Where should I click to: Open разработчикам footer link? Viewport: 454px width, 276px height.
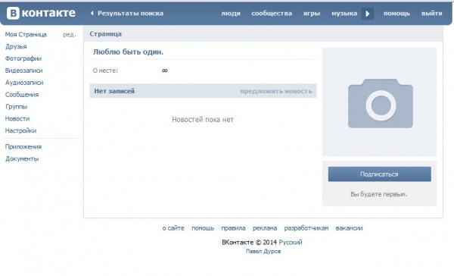tap(306, 228)
